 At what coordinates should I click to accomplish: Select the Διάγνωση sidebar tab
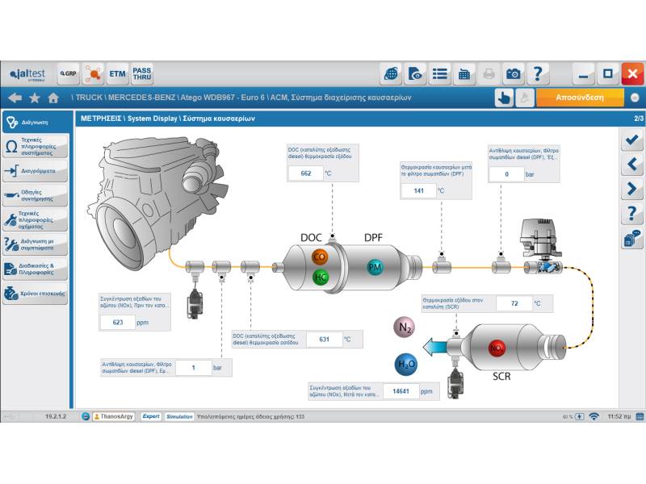tap(36, 123)
